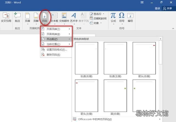Select the 圆(右侧) page number thumbnail

click(115, 96)
